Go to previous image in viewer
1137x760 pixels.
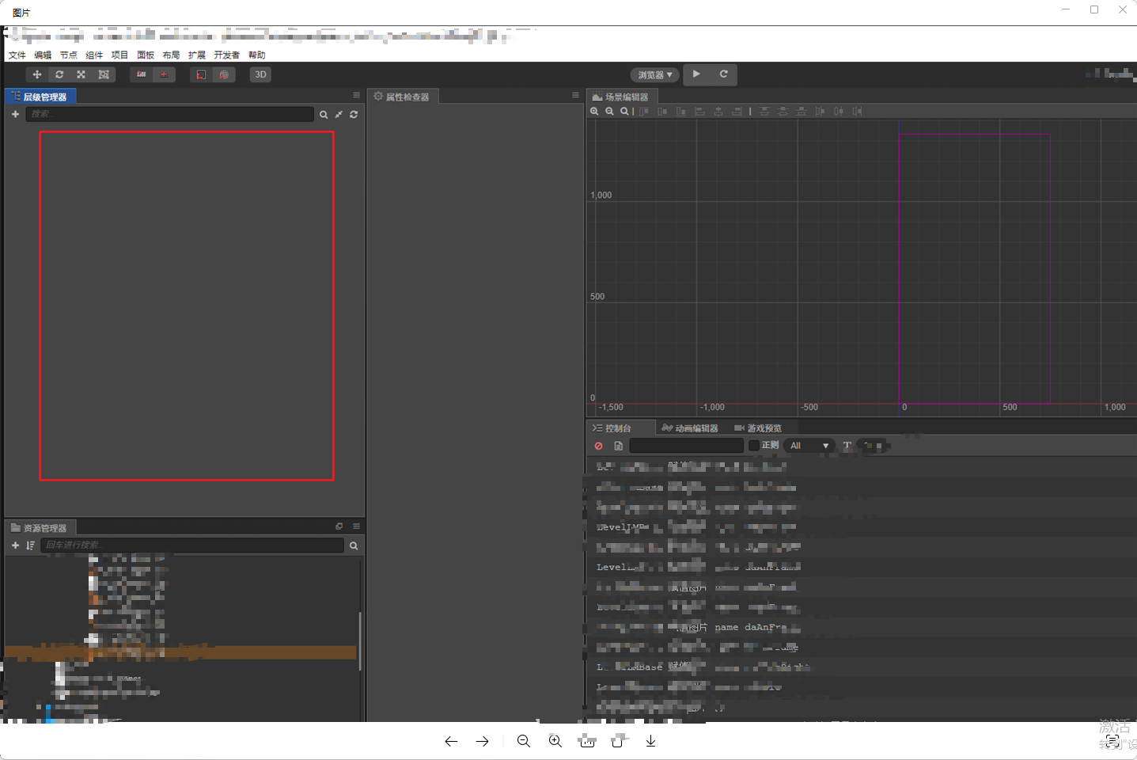(x=451, y=741)
